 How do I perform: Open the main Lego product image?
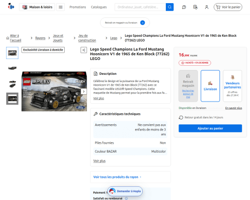click(54, 91)
